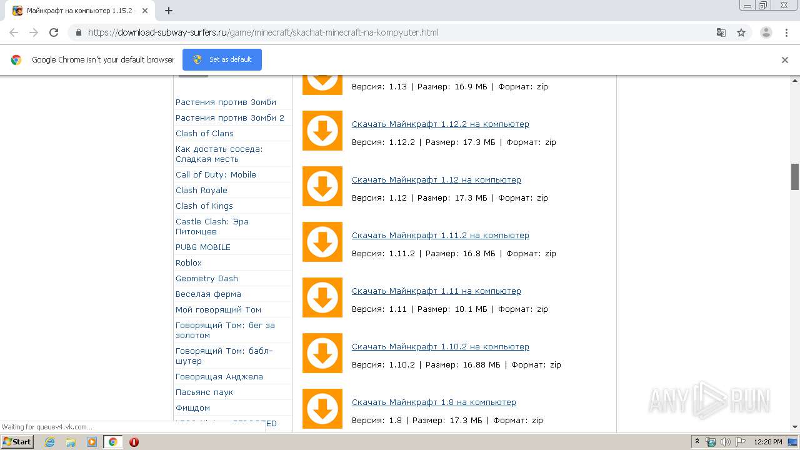Open the Скачать Майнкрафт 1.11.2 на компьютер link
The image size is (800, 450).
pyautogui.click(x=441, y=235)
